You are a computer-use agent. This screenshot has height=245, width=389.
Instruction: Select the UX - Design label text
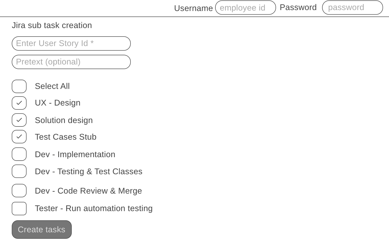[x=57, y=103]
